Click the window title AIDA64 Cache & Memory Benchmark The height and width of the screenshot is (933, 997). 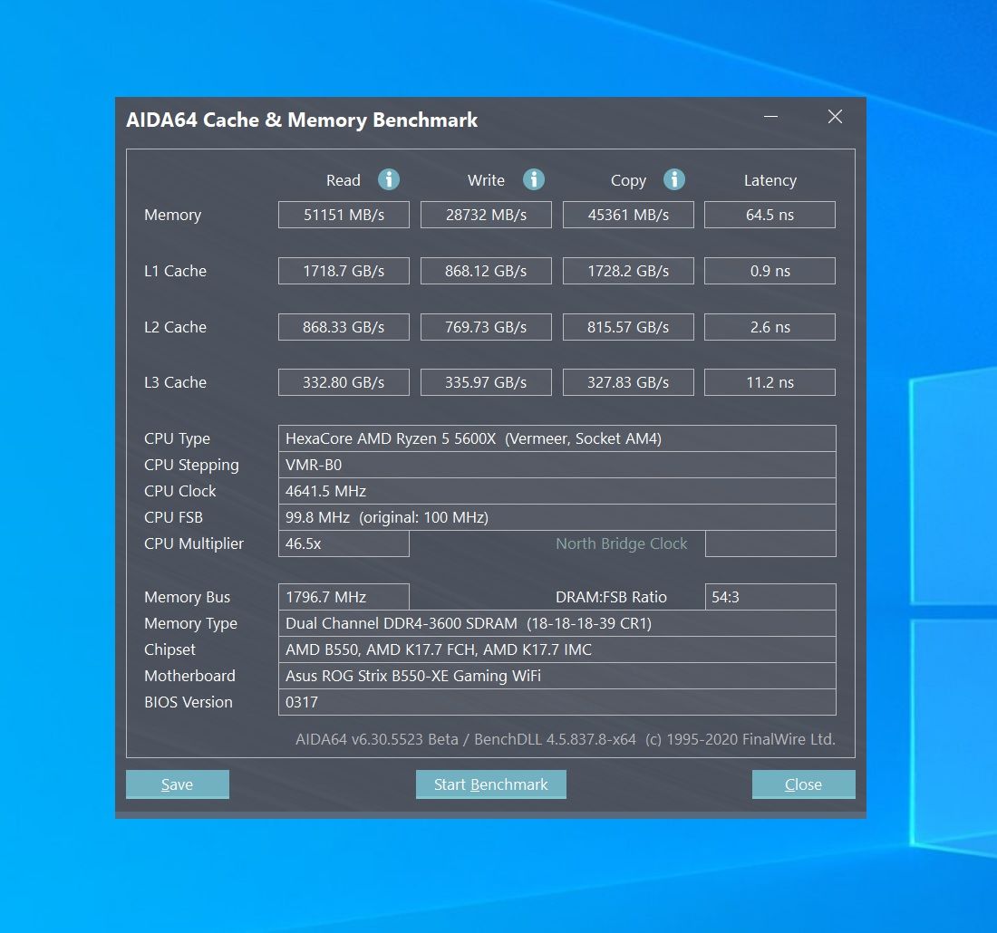(302, 120)
